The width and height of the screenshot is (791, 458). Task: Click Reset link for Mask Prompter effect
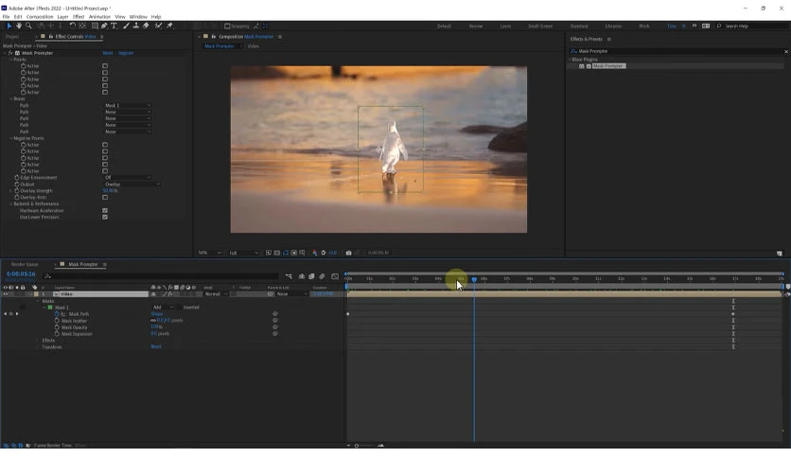tap(108, 53)
